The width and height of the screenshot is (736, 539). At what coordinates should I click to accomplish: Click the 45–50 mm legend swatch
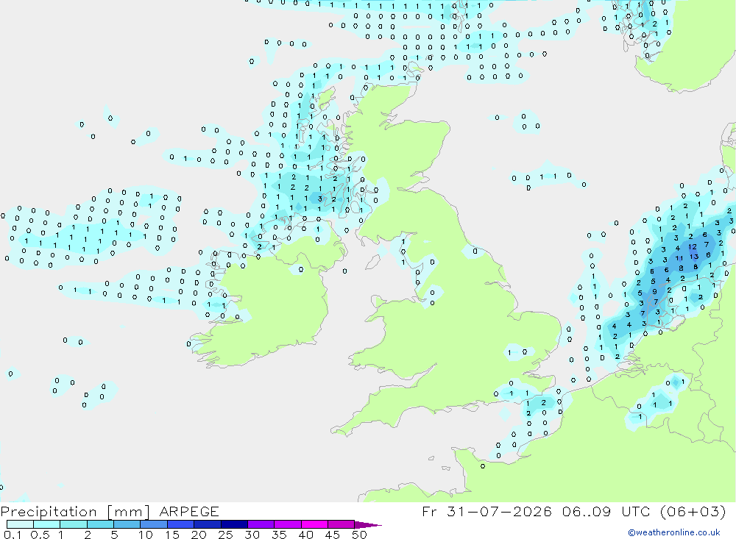pos(342,524)
